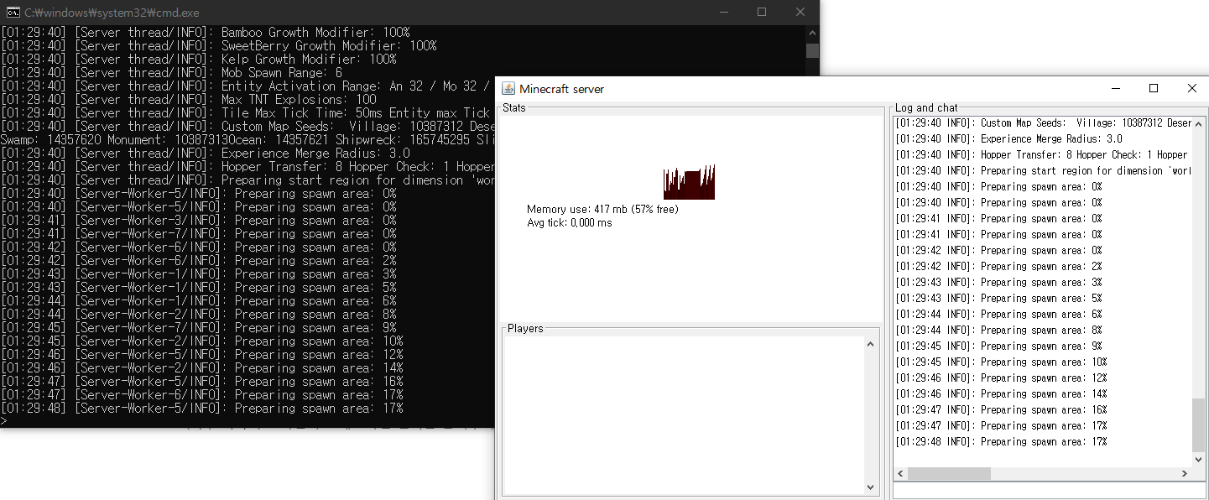1209x500 pixels.
Task: Minimize the Minecraft server window
Action: [x=1115, y=88]
